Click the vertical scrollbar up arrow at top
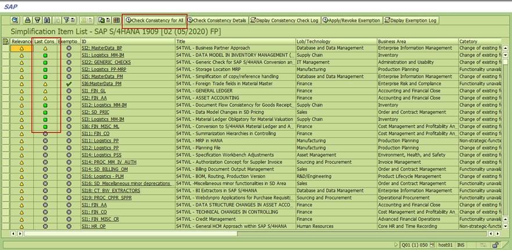 click(506, 48)
